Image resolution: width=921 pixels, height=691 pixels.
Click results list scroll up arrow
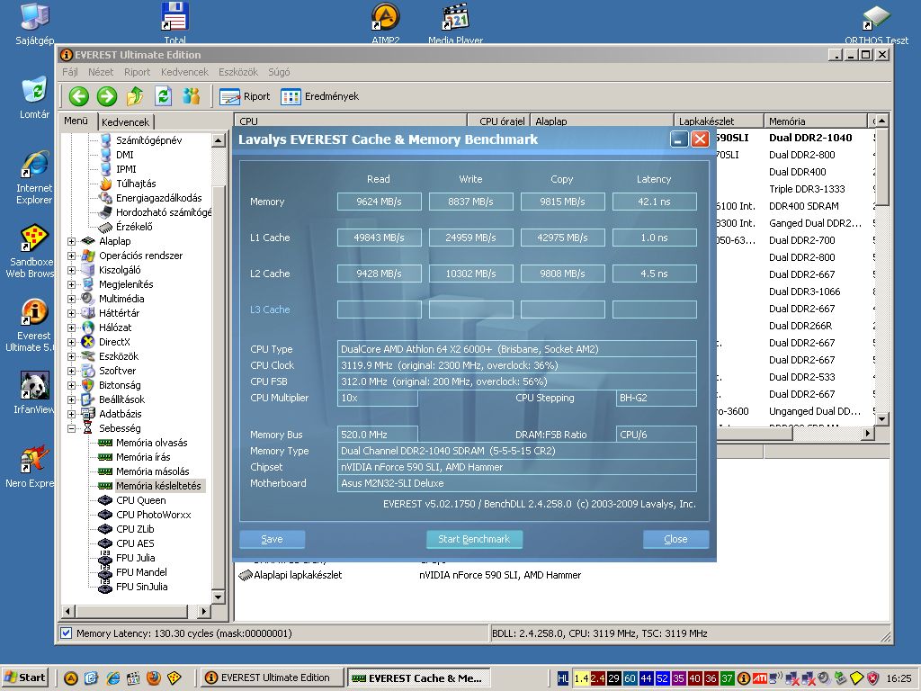881,121
